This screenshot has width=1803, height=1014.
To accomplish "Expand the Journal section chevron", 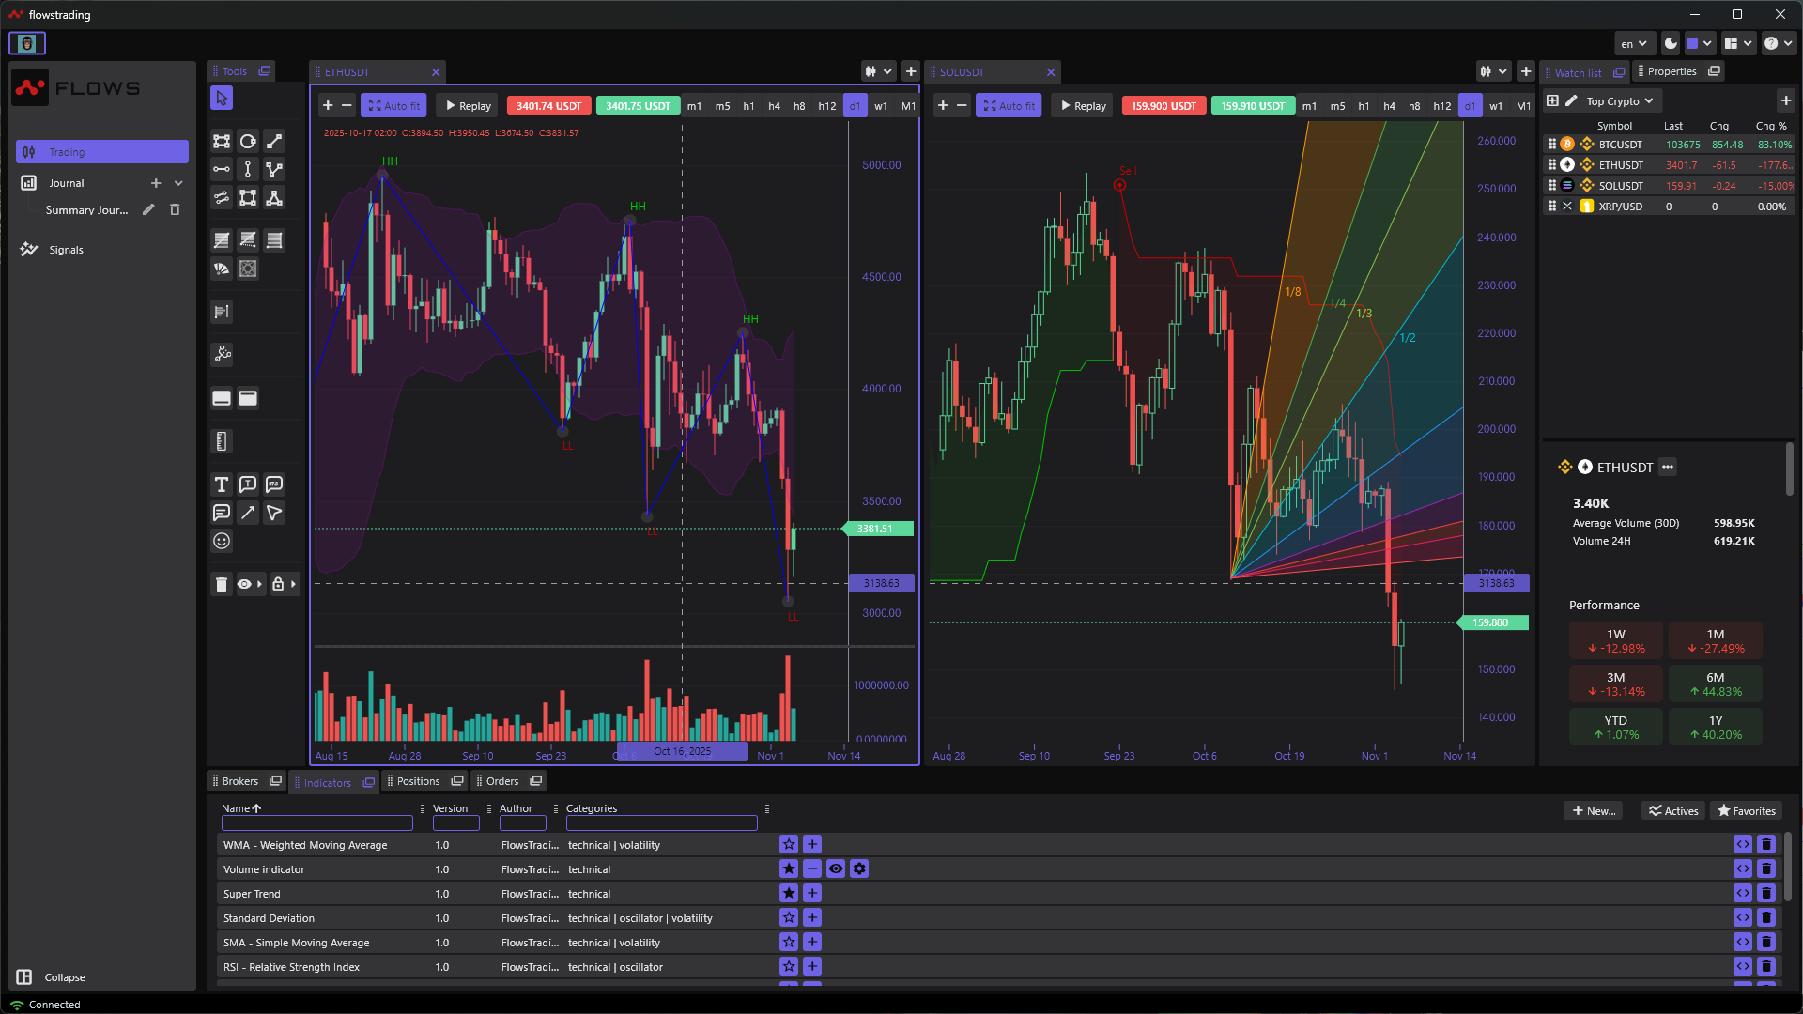I will click(178, 183).
